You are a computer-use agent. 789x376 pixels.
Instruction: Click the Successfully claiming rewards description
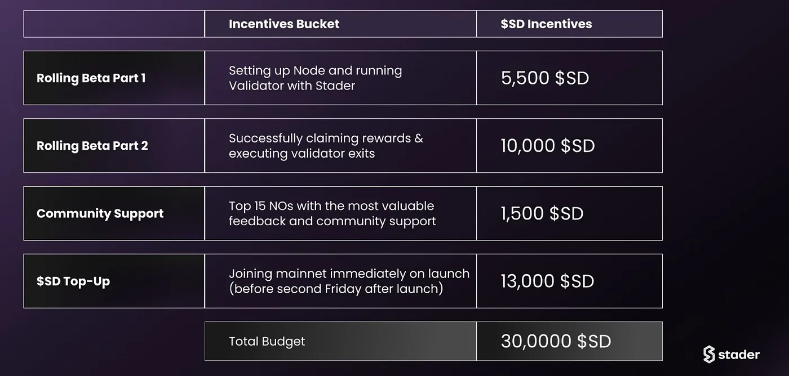[326, 146]
